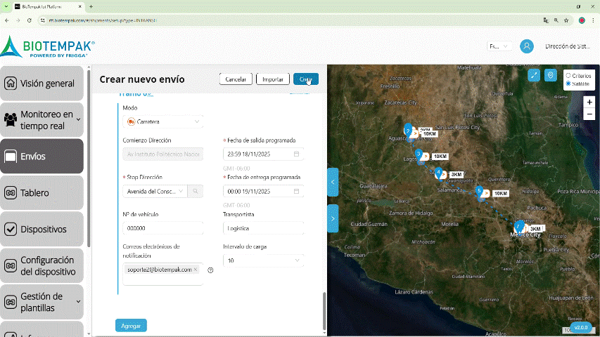Remove the soporte2@biotempak.com email tag

196,270
